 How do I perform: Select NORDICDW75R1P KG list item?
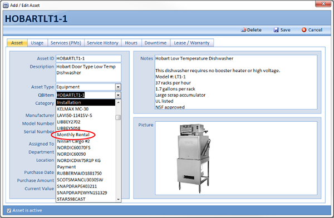86,161
